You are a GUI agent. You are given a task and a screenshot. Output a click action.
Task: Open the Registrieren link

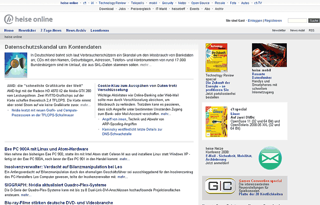pyautogui.click(x=273, y=21)
